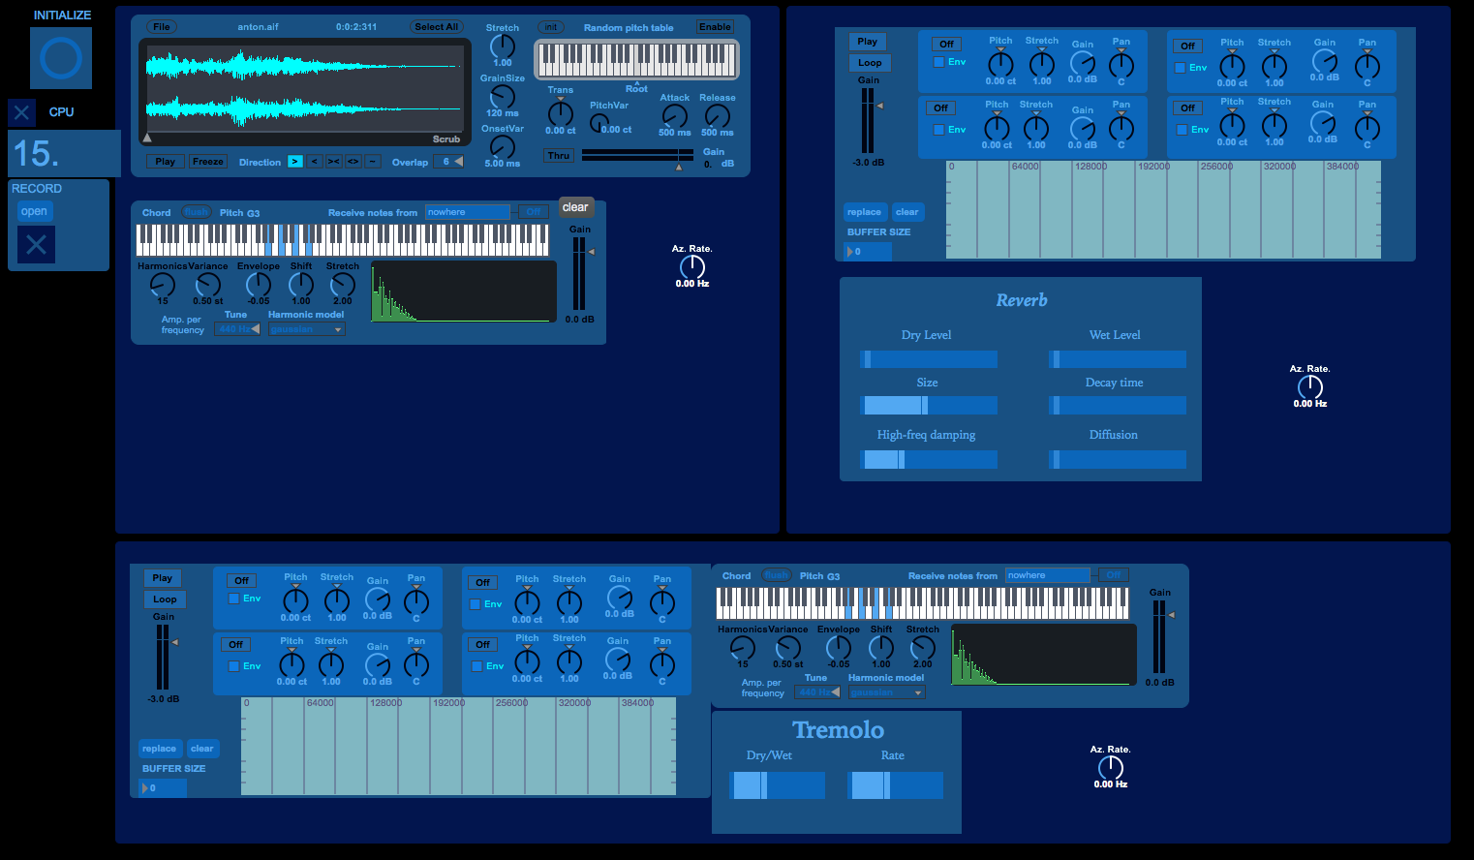Toggle Loop in the top-right sampler

coord(869,62)
